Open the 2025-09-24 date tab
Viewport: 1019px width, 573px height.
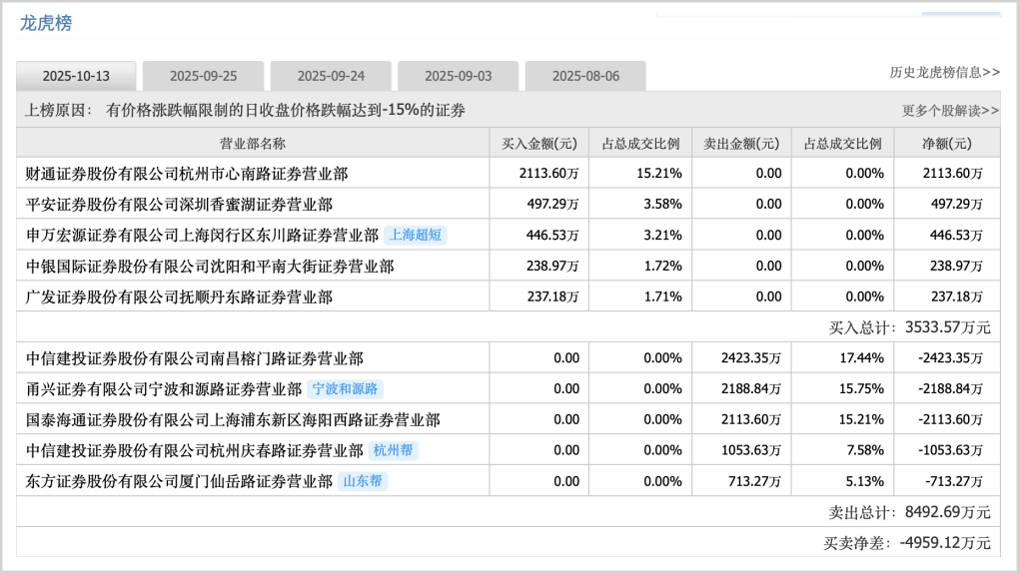[331, 76]
